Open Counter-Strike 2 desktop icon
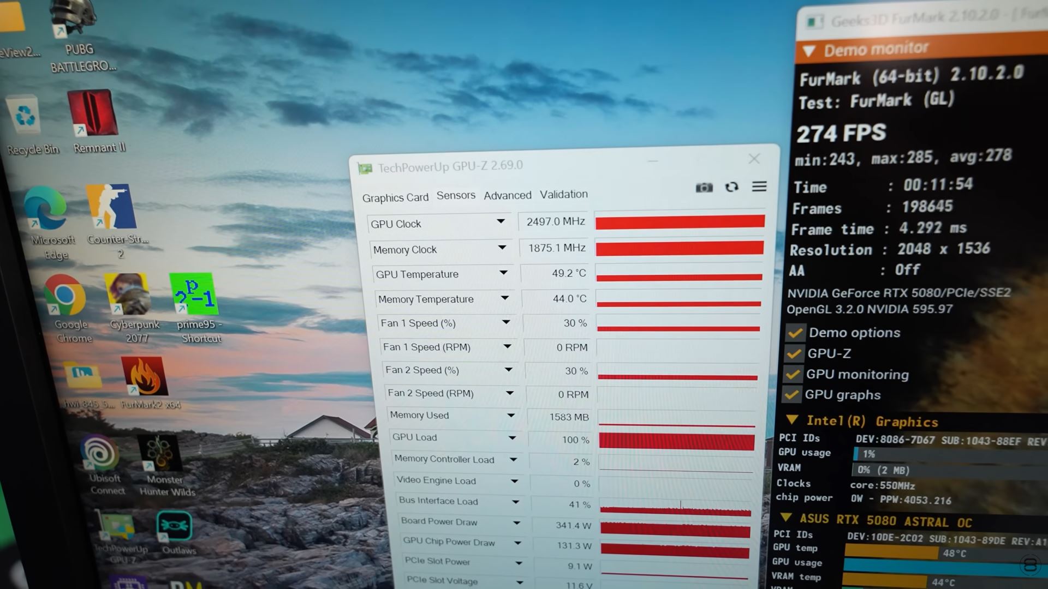The width and height of the screenshot is (1048, 589). point(112,207)
